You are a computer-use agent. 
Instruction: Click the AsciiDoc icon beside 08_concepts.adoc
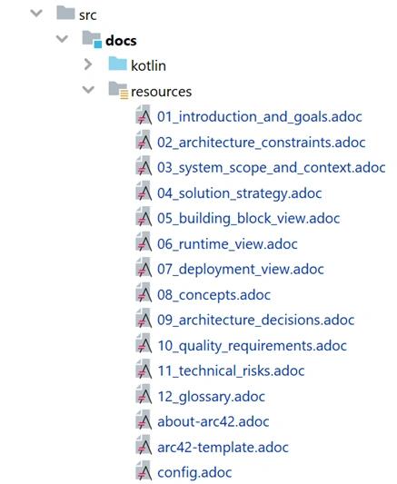tap(144, 292)
